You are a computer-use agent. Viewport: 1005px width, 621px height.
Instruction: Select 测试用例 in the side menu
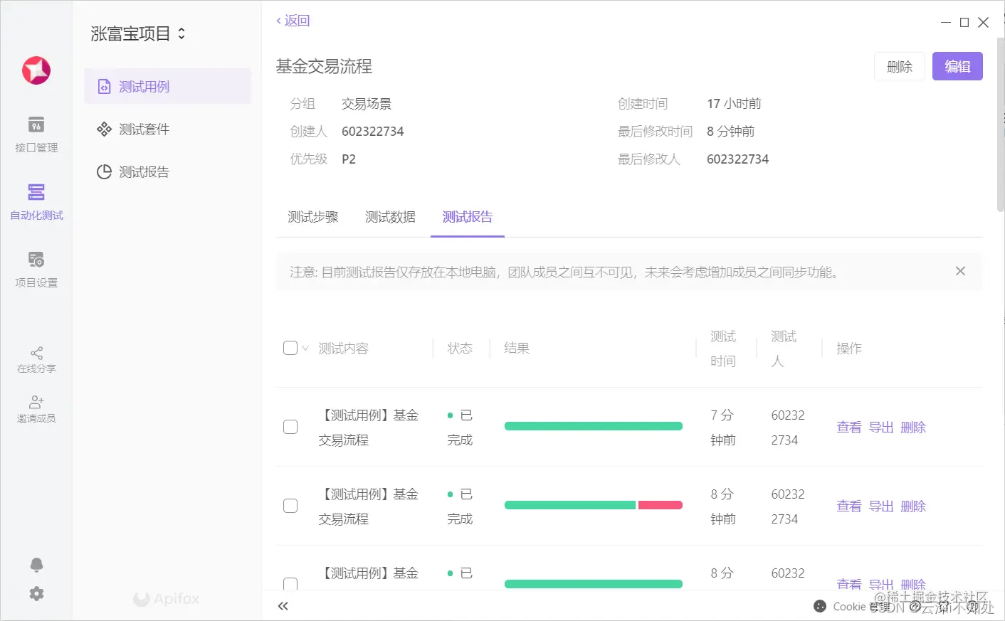(167, 86)
